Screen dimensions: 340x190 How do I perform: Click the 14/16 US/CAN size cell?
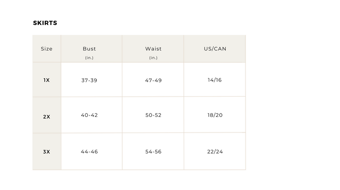tap(215, 80)
